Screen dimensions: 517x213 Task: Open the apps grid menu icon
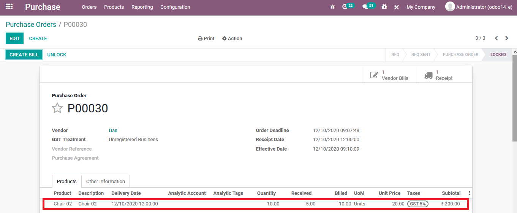click(9, 7)
